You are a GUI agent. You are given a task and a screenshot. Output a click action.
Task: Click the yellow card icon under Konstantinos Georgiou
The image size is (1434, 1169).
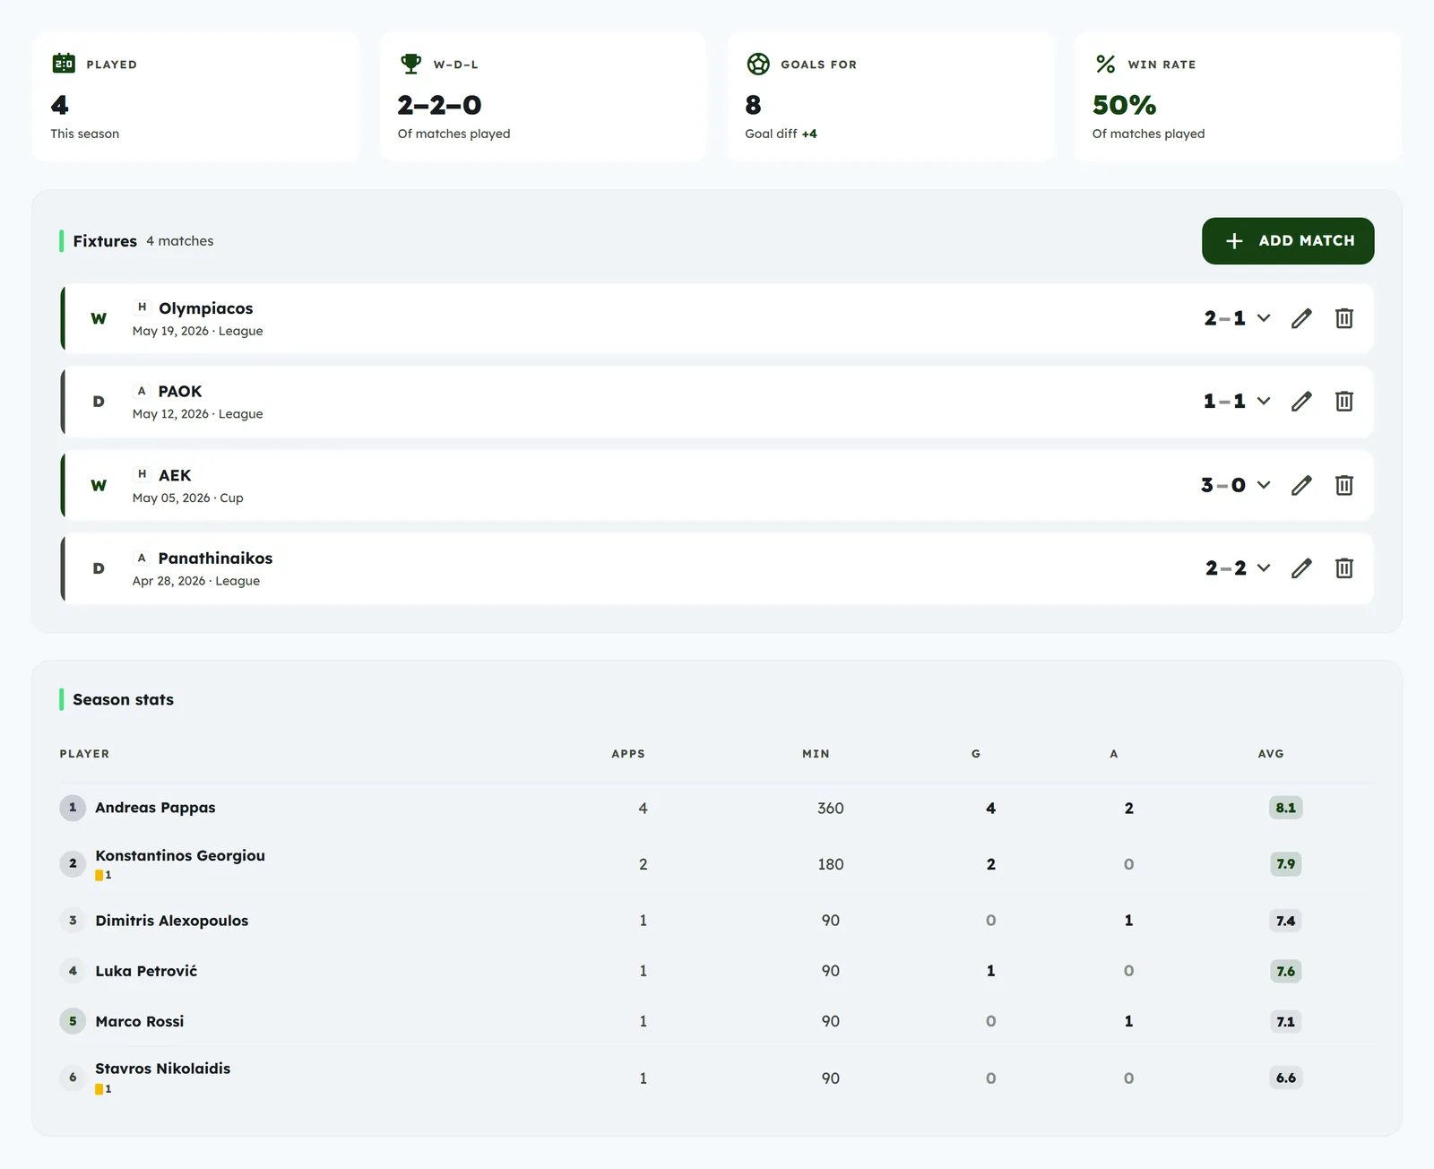tap(99, 875)
